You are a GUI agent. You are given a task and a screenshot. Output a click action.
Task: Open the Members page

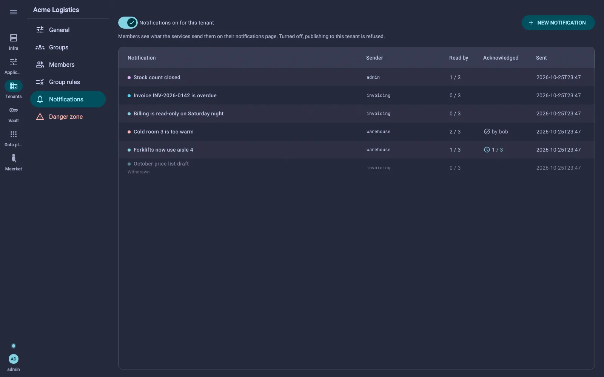coord(68,64)
